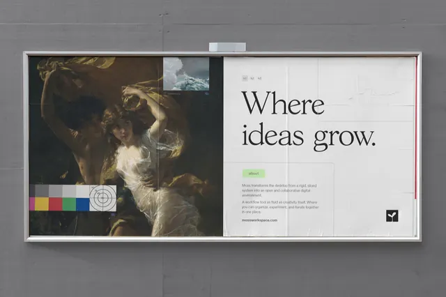Click the sprout logo icon
Viewport: 446px width, 297px height.
click(x=392, y=216)
